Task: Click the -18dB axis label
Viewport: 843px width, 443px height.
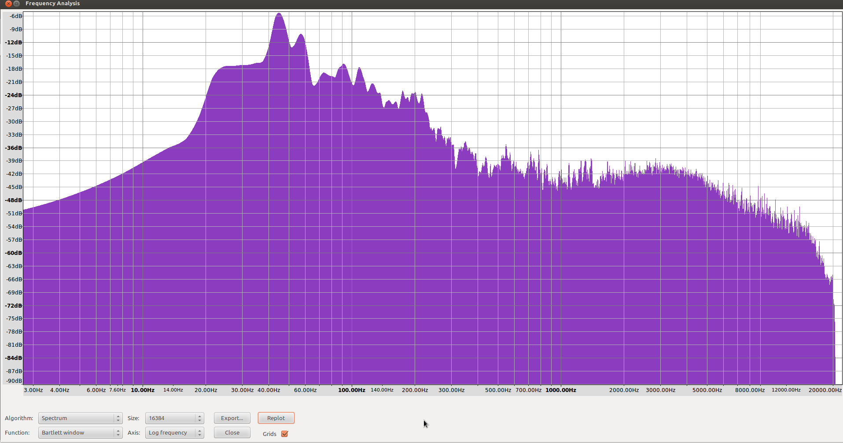Action: click(x=15, y=69)
